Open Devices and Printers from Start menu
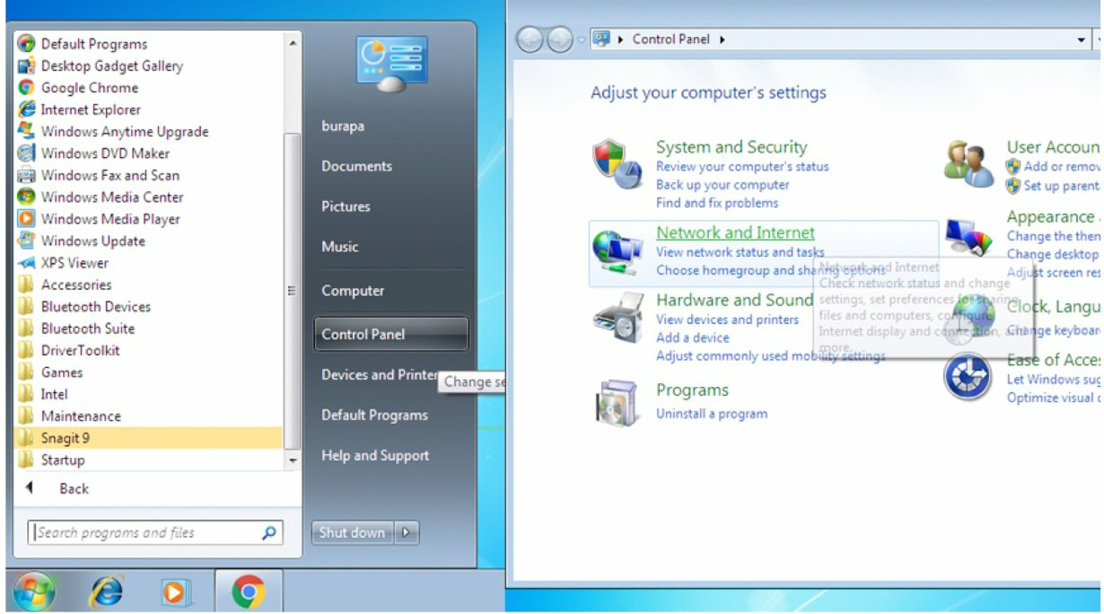 (x=380, y=375)
